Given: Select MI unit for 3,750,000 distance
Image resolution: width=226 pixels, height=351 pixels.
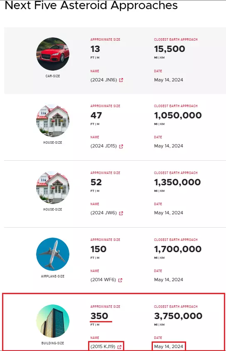Looking at the screenshot, I should [x=156, y=324].
